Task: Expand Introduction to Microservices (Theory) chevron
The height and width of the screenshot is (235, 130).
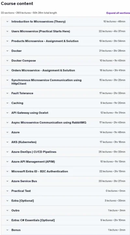Action: pyautogui.click(x=7, y=21)
